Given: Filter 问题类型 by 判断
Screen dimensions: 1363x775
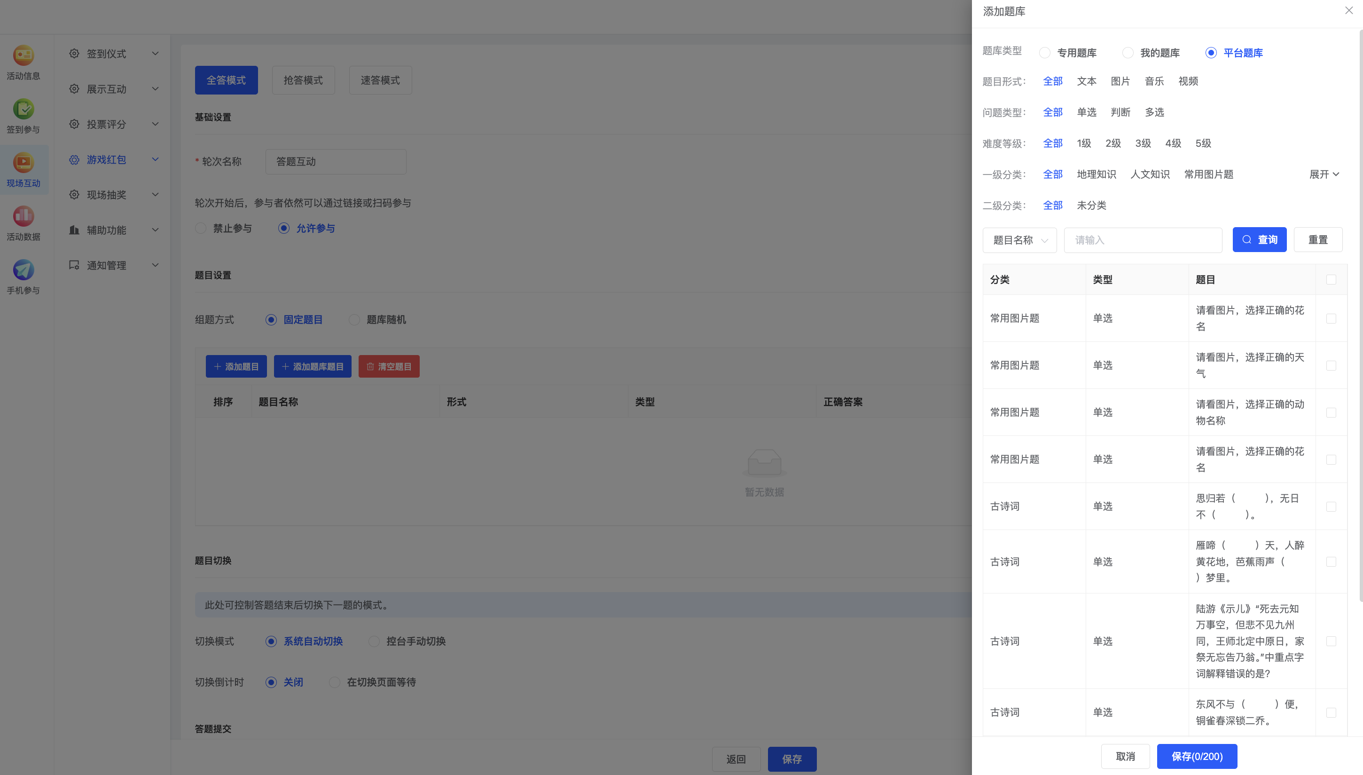Looking at the screenshot, I should point(1120,112).
